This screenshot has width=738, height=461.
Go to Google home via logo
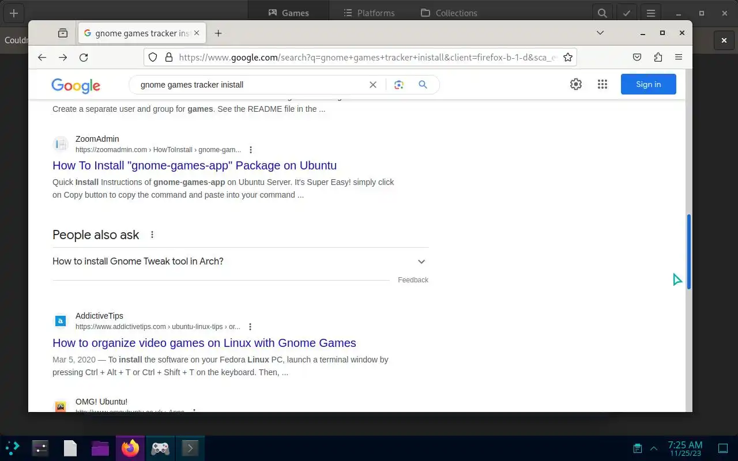click(x=76, y=85)
